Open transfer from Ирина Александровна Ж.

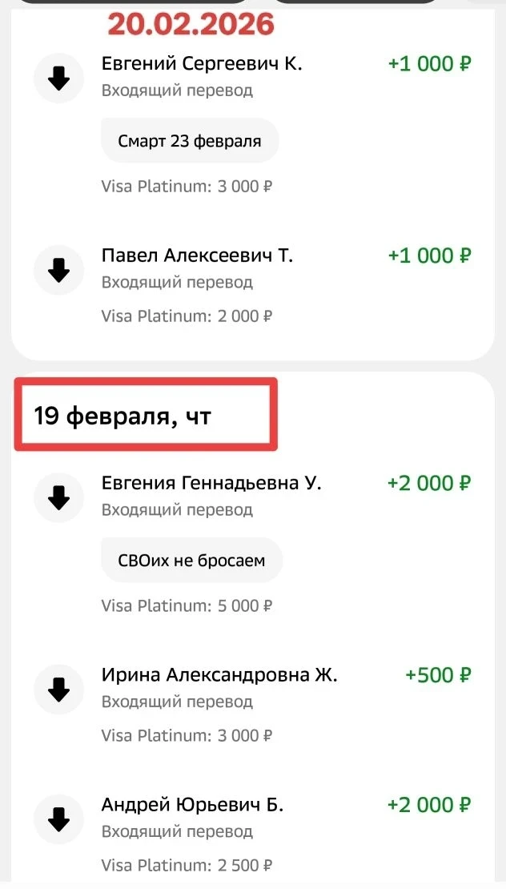tap(219, 675)
